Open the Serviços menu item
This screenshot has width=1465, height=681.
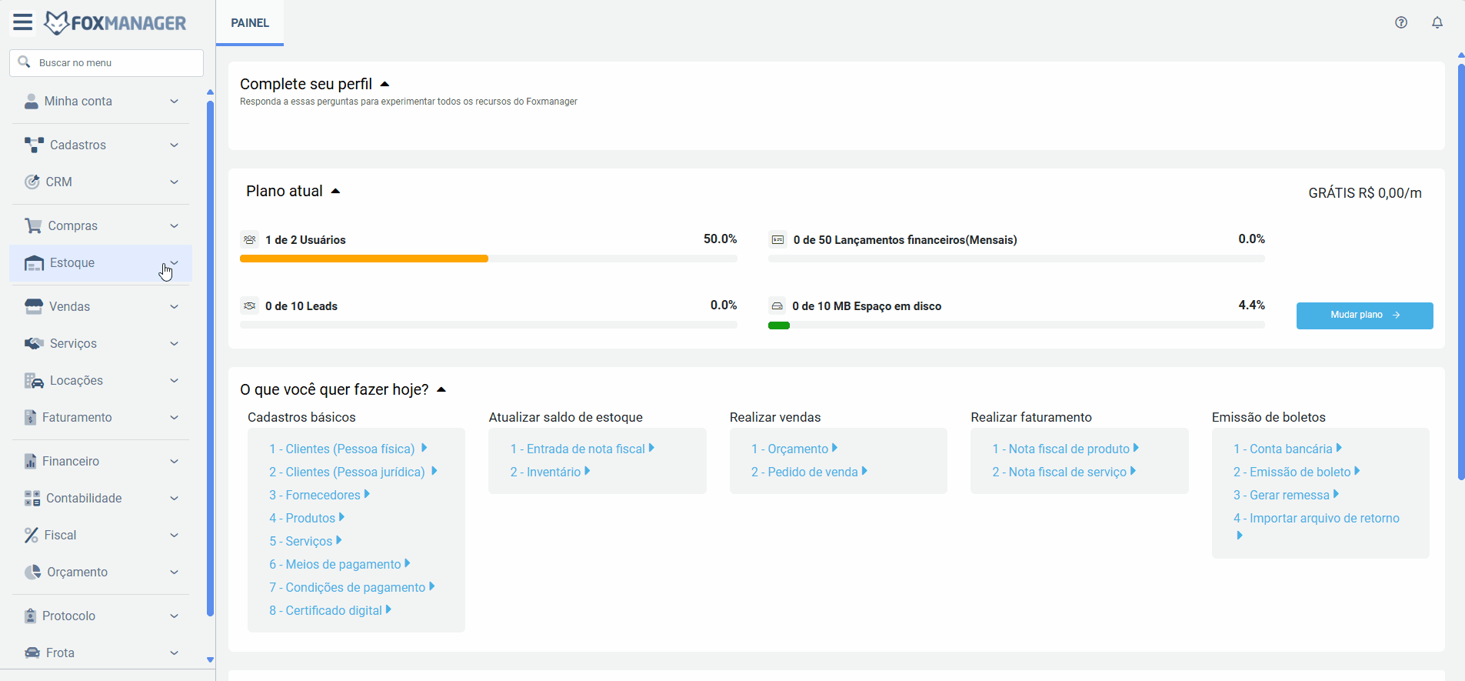click(x=101, y=343)
